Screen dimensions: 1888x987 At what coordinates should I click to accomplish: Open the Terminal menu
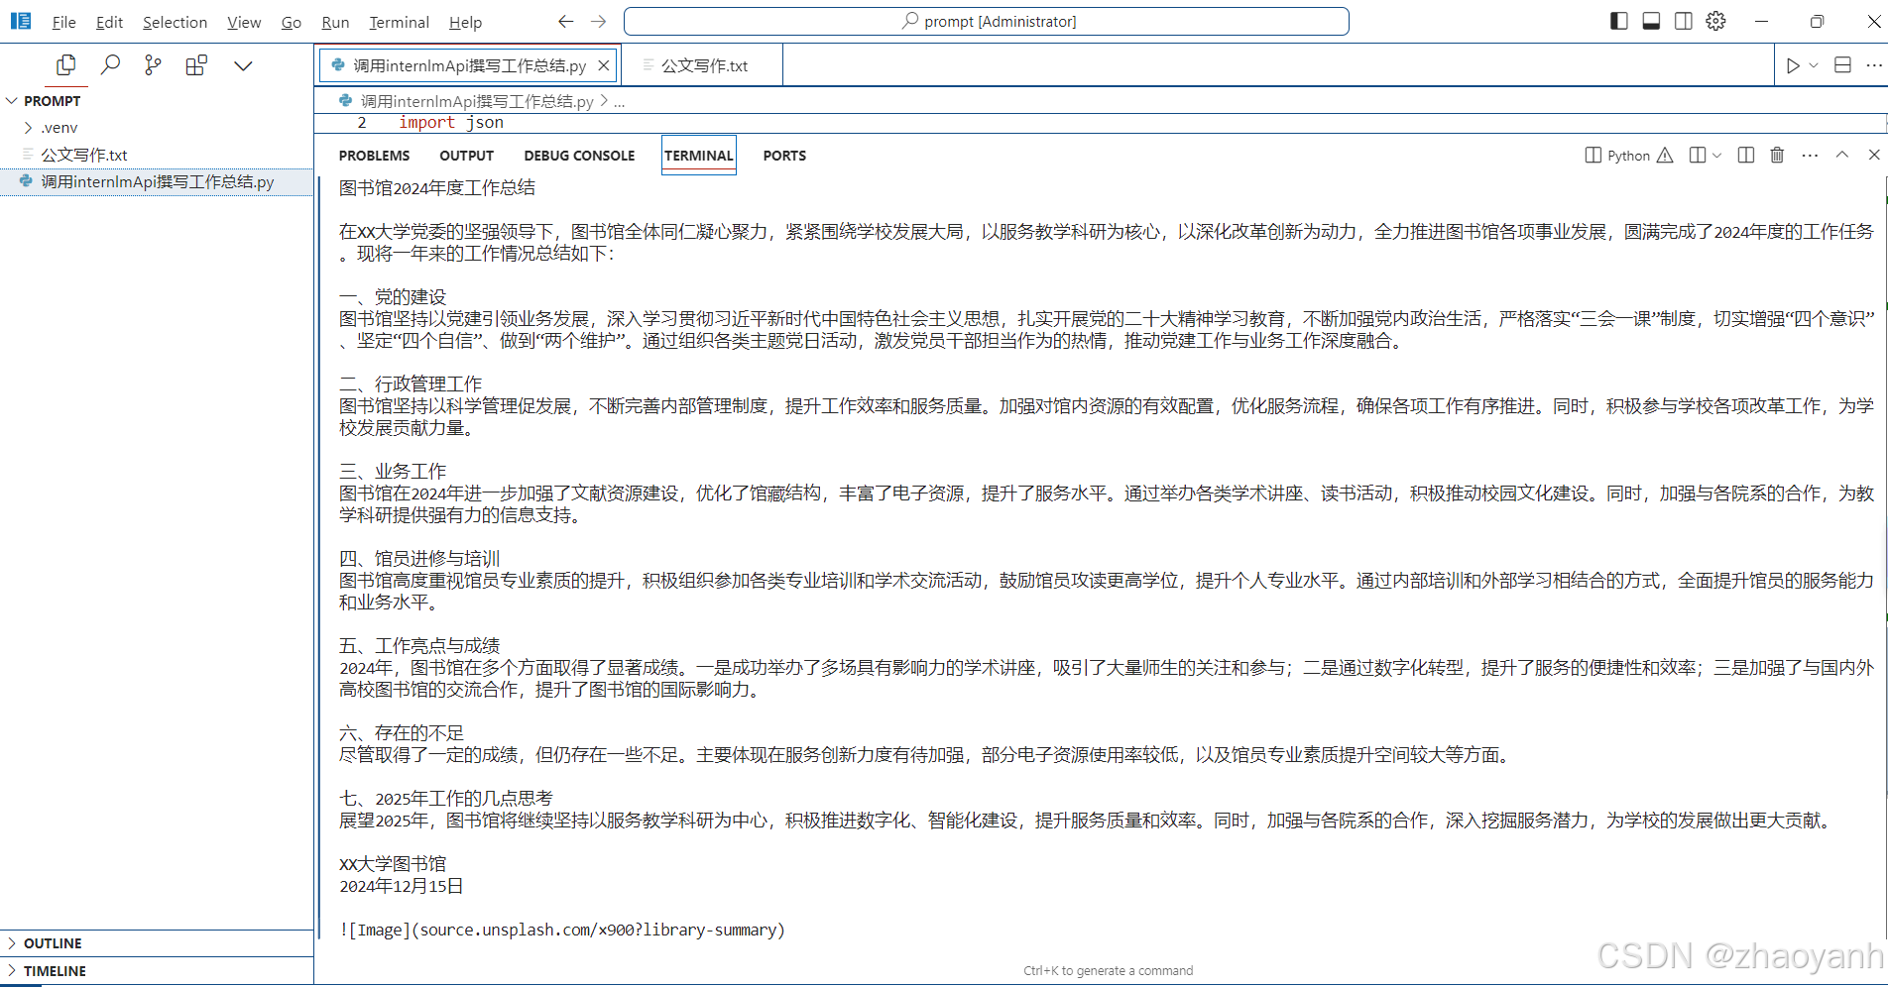pos(399,22)
